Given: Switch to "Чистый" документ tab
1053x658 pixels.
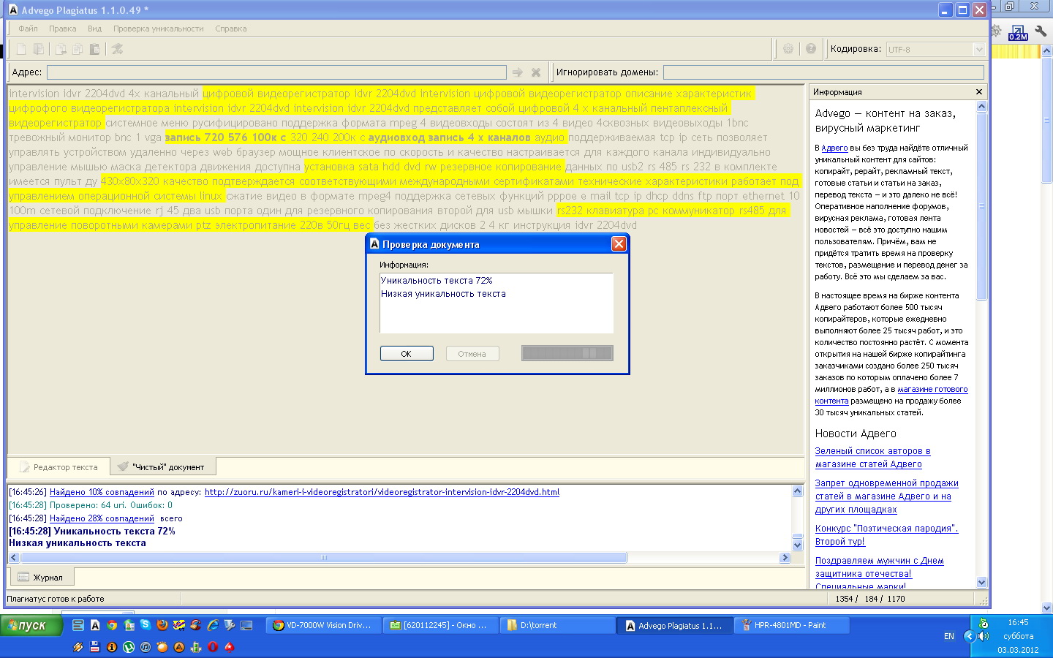Looking at the screenshot, I should point(163,466).
